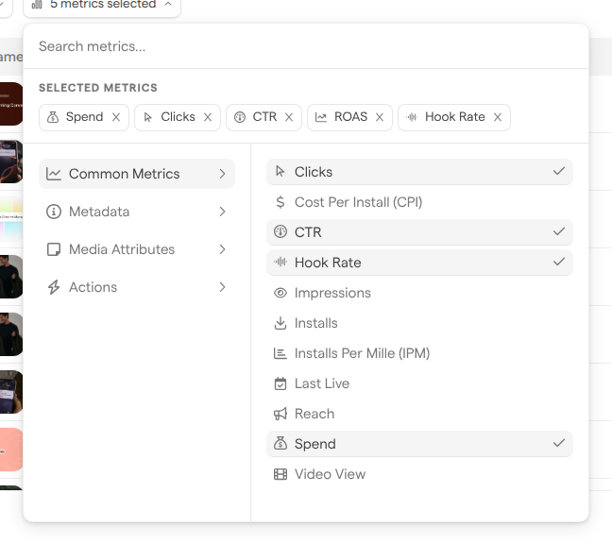This screenshot has width=612, height=544.
Task: Select the Installs Per Mille (IPM) metric
Action: (x=419, y=353)
